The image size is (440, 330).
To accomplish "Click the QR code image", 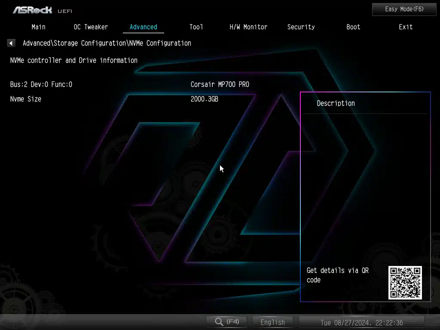I will pos(405,282).
